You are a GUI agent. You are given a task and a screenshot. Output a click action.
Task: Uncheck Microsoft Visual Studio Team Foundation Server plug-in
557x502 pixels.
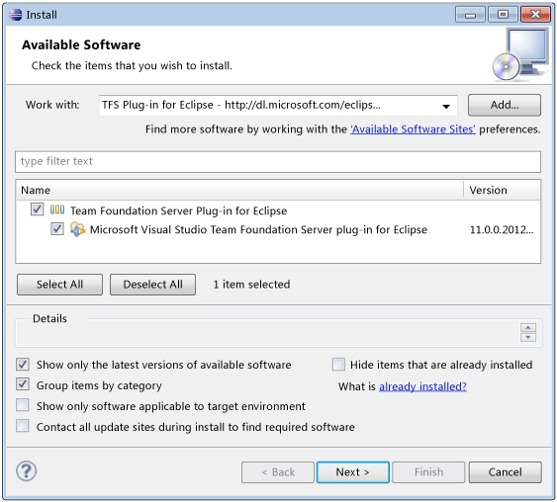(x=57, y=229)
